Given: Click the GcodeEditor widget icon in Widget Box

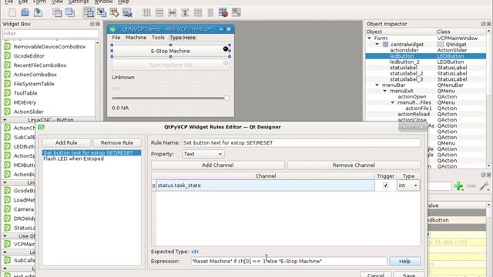Looking at the screenshot, I should pos(8,56).
